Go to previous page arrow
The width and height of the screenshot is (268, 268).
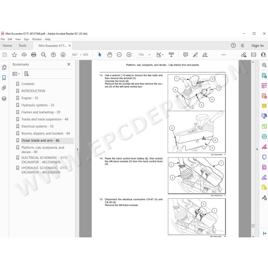pyautogui.click(x=53, y=55)
